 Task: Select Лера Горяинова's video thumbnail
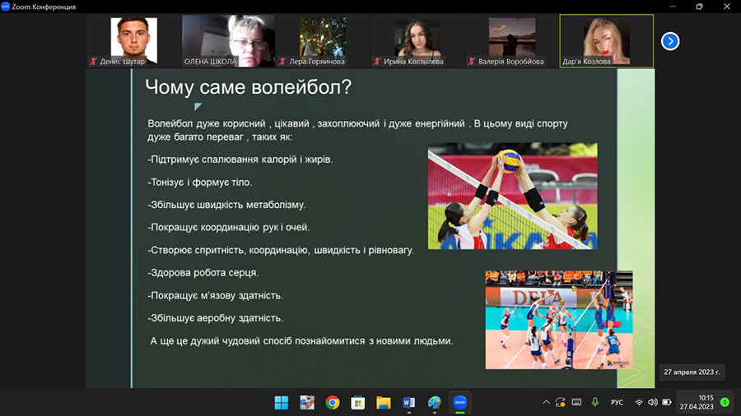click(323, 40)
